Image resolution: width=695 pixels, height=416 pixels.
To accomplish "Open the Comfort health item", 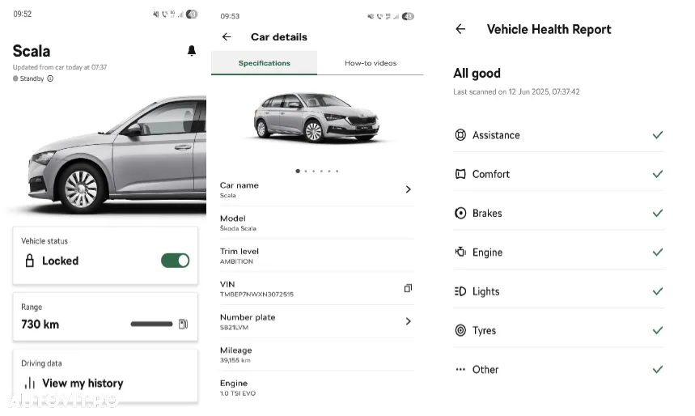I will [x=558, y=174].
